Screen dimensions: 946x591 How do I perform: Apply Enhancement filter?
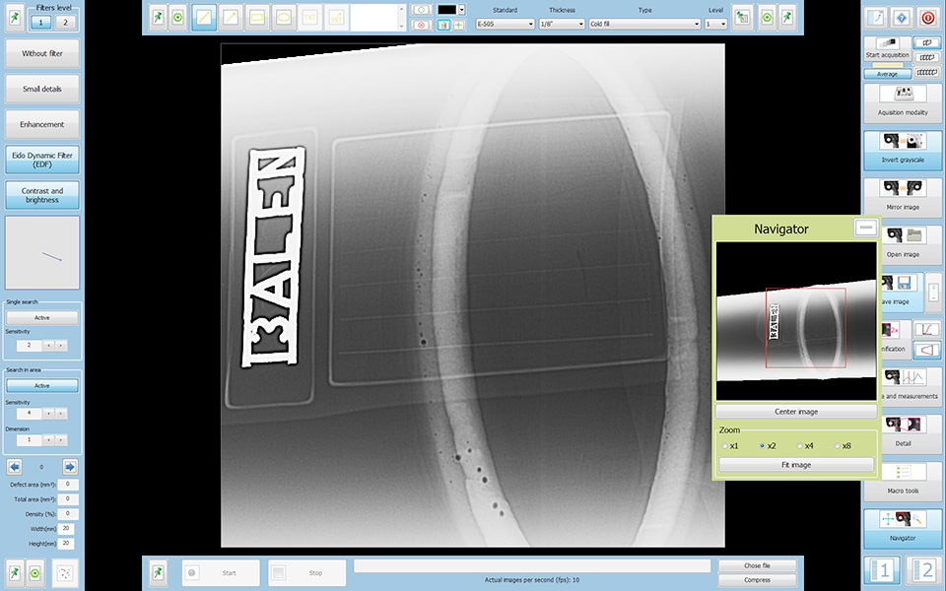(x=42, y=125)
